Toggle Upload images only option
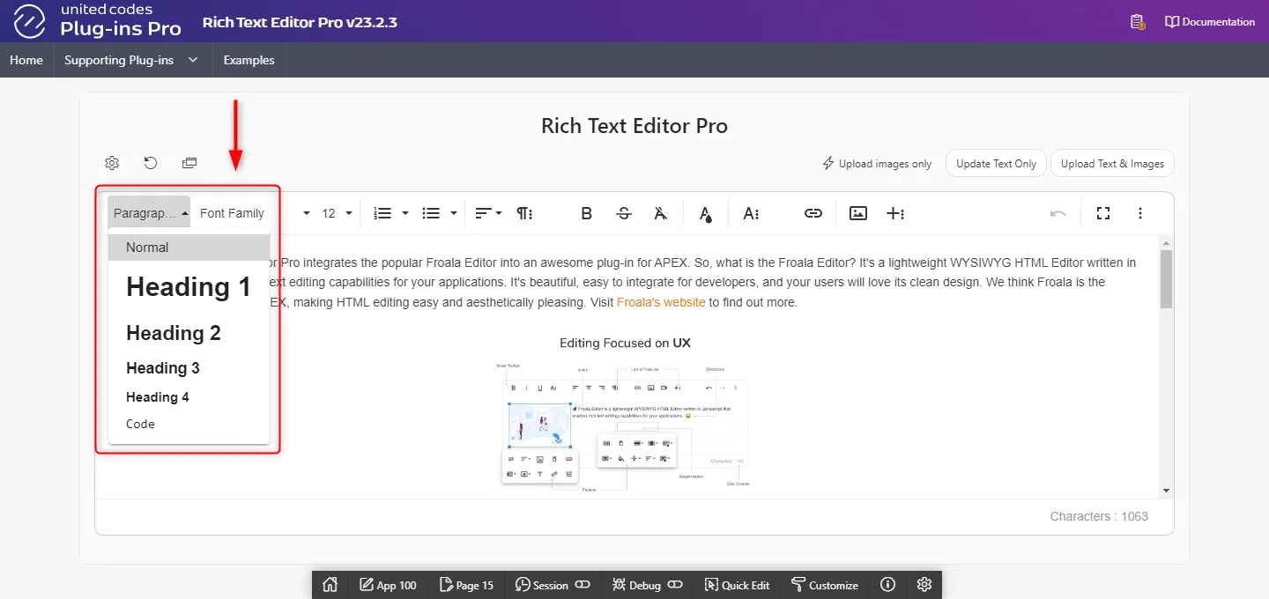This screenshot has width=1269, height=599. tap(876, 164)
